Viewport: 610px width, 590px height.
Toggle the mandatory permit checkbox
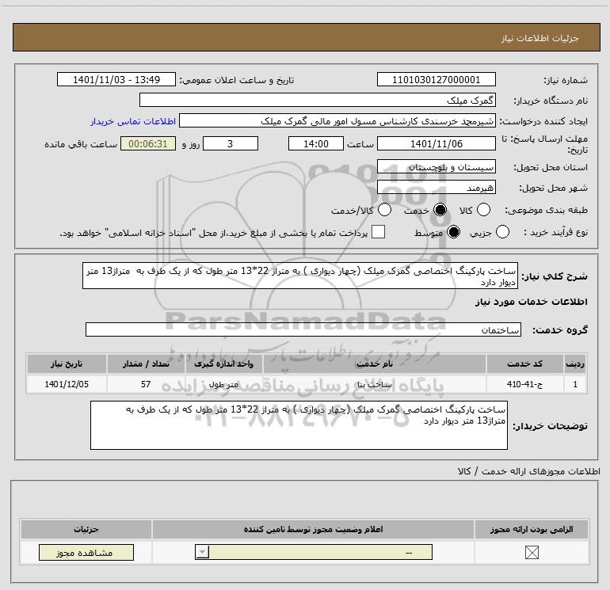tap(532, 553)
